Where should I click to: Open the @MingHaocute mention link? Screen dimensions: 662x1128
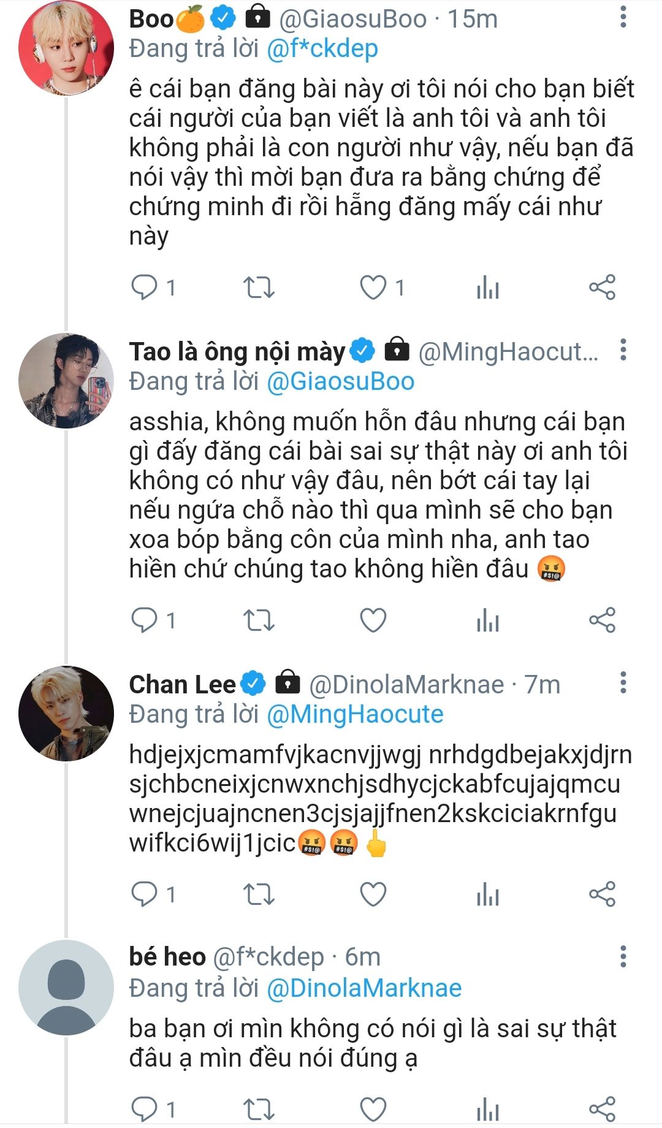point(355,714)
